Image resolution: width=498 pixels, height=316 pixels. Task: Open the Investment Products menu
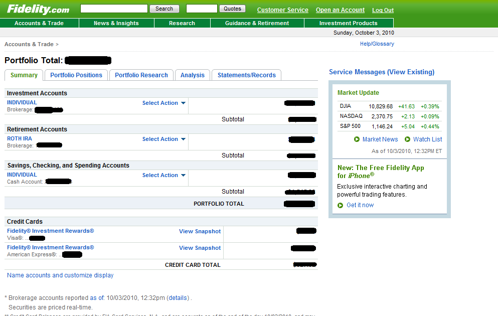pos(349,23)
